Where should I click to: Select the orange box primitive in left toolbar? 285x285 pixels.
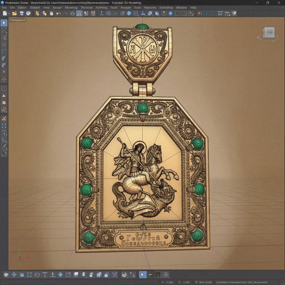click(4, 65)
